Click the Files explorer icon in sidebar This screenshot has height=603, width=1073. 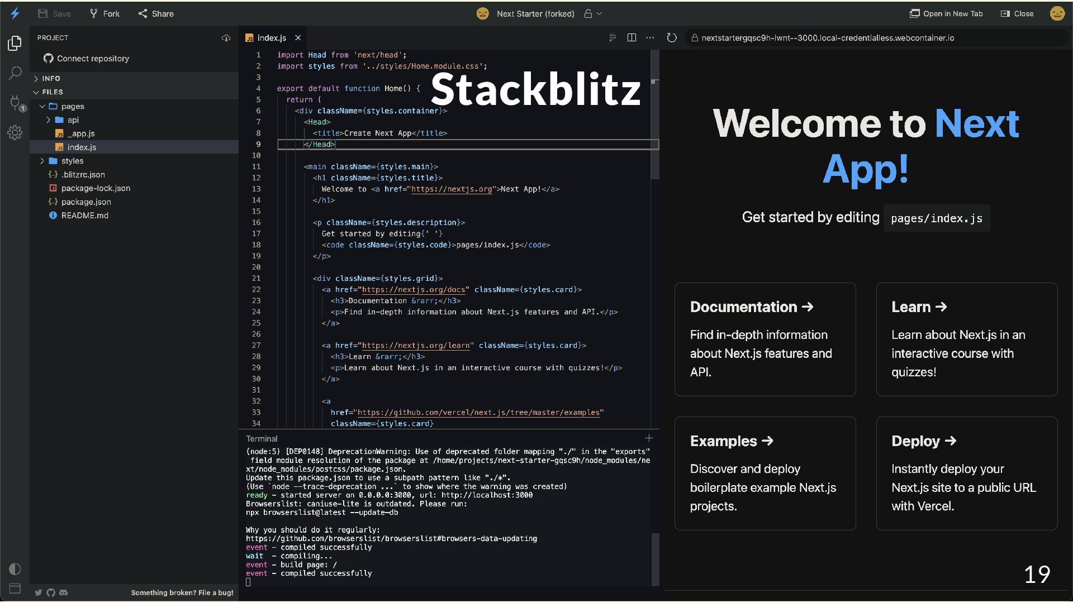(x=15, y=43)
